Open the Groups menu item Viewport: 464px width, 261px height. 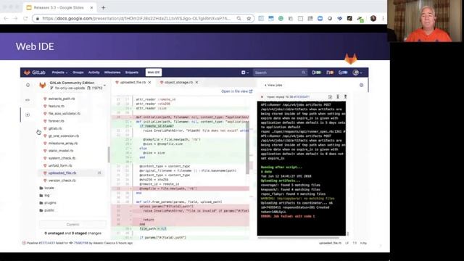(78, 72)
